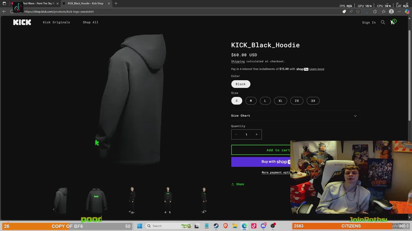View fourth model thumbnail
Viewport: 412px width, 231px height.
pyautogui.click(x=168, y=201)
